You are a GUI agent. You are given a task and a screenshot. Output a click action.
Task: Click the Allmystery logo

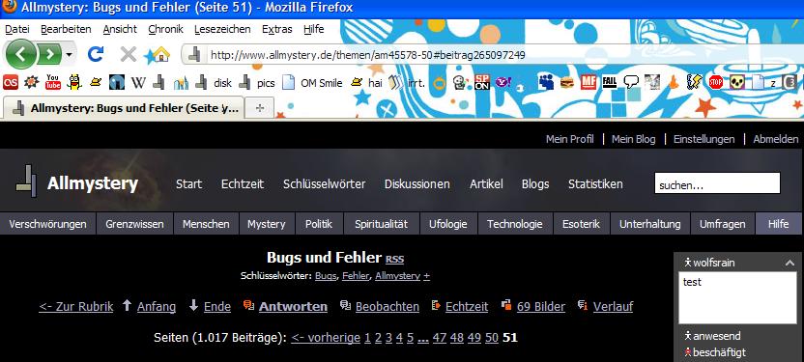click(77, 182)
